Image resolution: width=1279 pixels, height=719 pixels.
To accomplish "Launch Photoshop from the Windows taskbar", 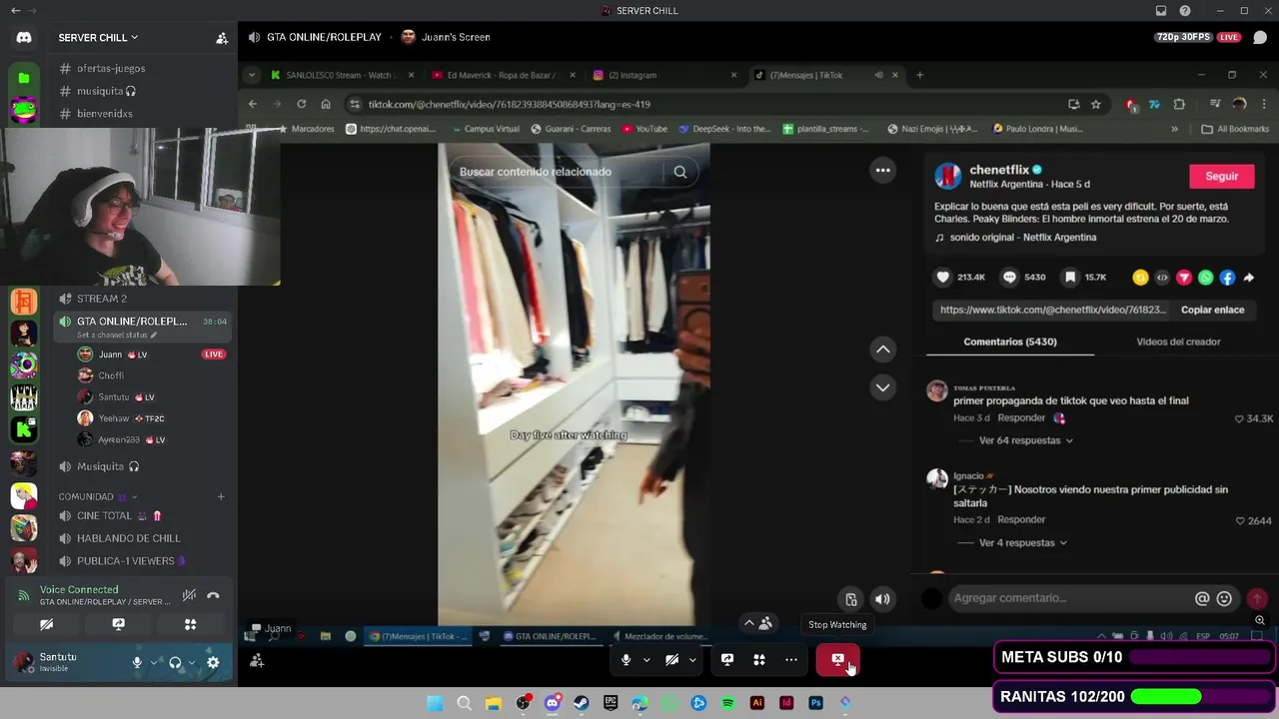I will (815, 703).
